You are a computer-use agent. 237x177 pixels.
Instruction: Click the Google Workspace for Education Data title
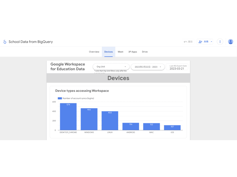(x=68, y=67)
